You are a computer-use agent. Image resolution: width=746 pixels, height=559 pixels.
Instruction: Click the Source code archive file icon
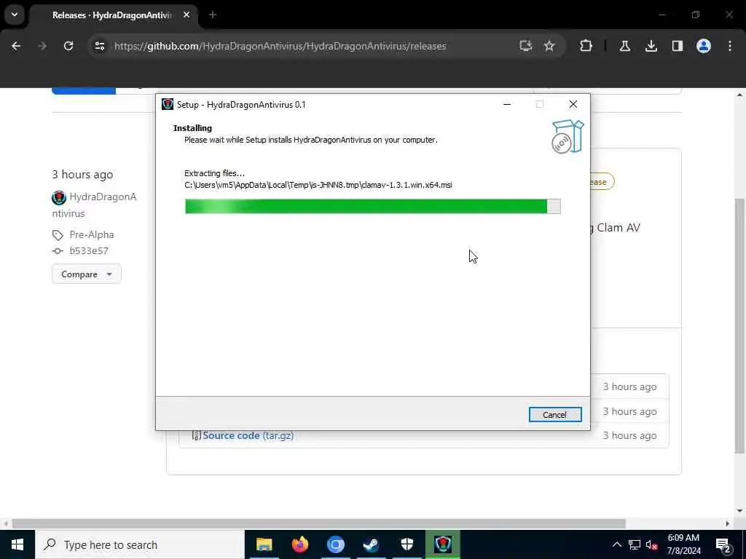[195, 435]
